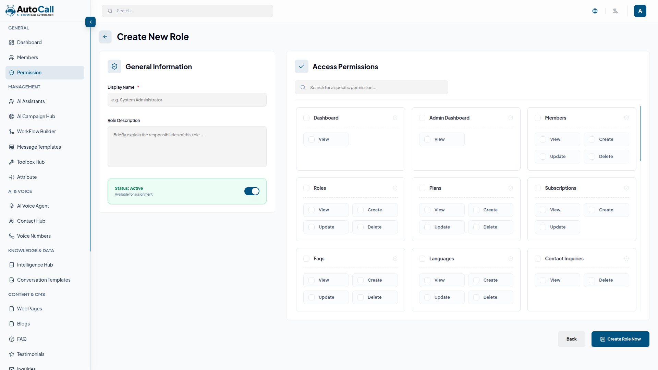
Task: Enable Delete permission under Roles
Action: (361, 227)
